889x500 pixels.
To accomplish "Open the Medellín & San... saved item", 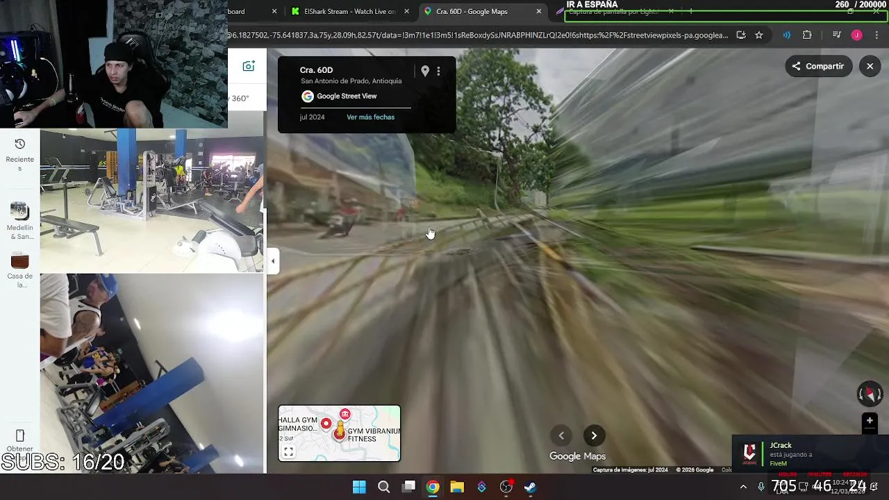I will [20, 221].
